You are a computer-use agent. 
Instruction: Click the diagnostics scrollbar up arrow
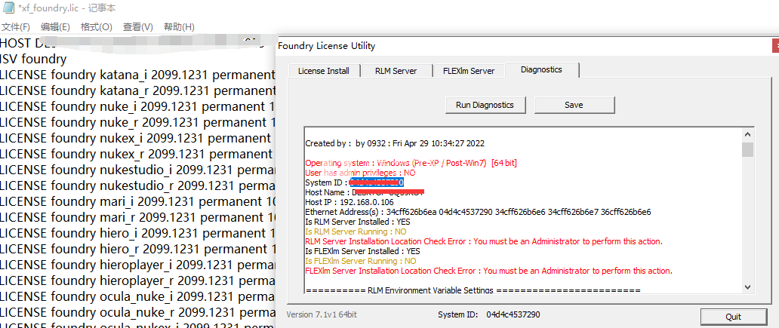pyautogui.click(x=747, y=134)
